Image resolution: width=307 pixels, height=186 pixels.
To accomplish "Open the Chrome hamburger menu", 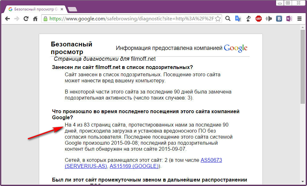I will coord(299,19).
